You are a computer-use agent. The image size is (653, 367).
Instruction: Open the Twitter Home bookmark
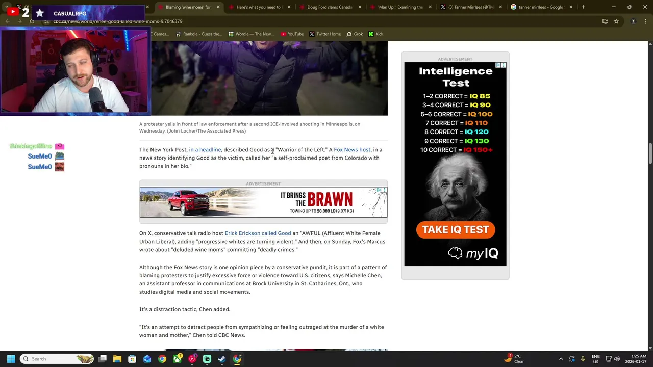pyautogui.click(x=324, y=34)
